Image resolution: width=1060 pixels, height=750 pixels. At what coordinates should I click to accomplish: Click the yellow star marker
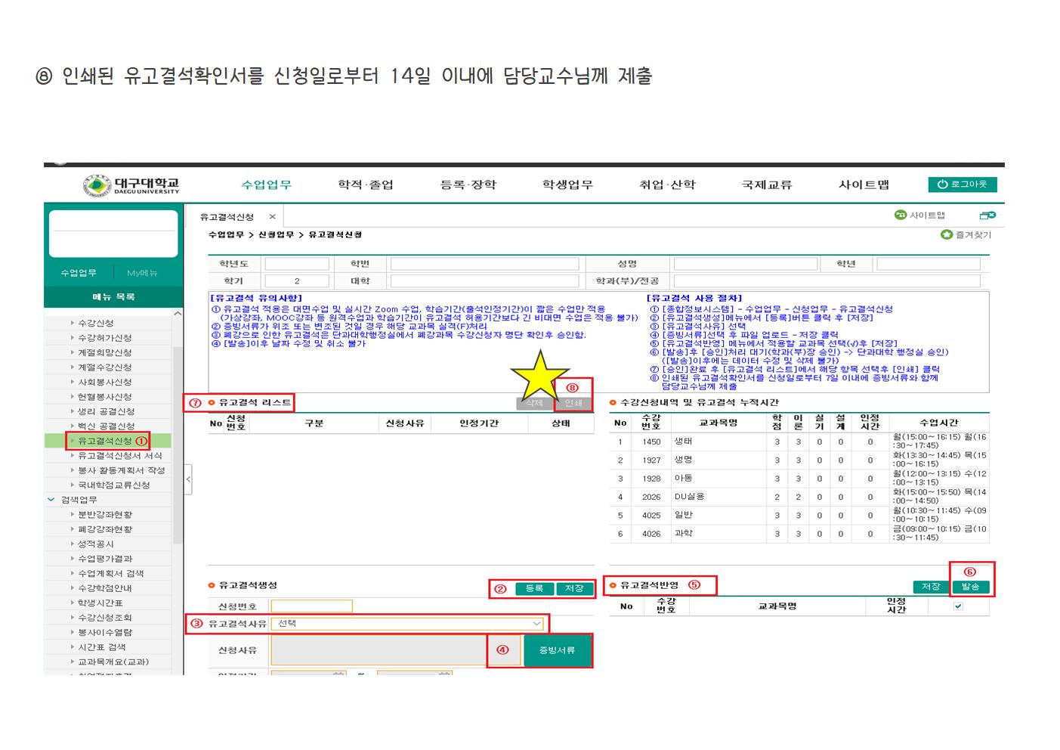pos(539,376)
